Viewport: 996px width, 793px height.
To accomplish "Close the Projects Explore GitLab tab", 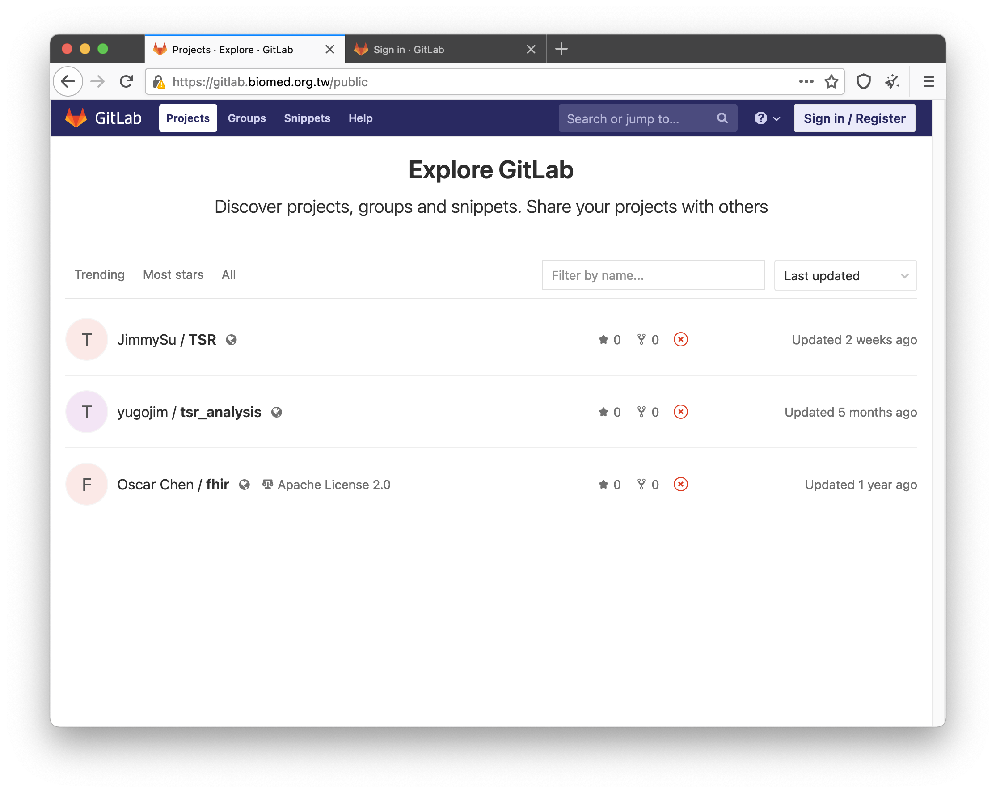I will pos(329,50).
